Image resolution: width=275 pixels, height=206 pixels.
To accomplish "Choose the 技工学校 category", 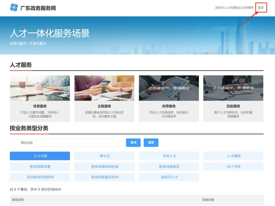I will [x=233, y=166].
